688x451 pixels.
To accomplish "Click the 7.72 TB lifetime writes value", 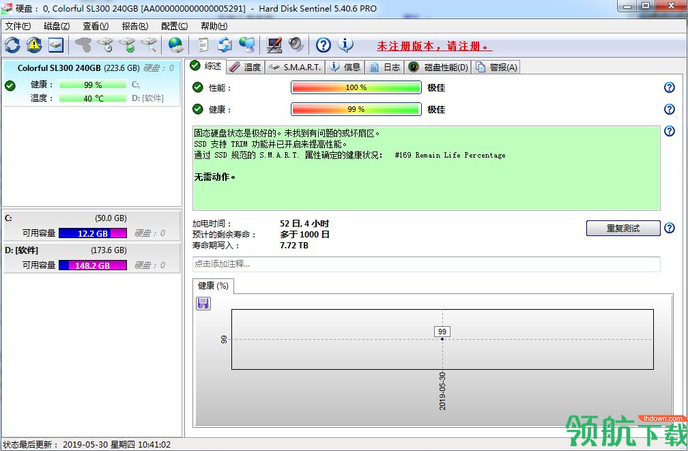I will point(294,246).
